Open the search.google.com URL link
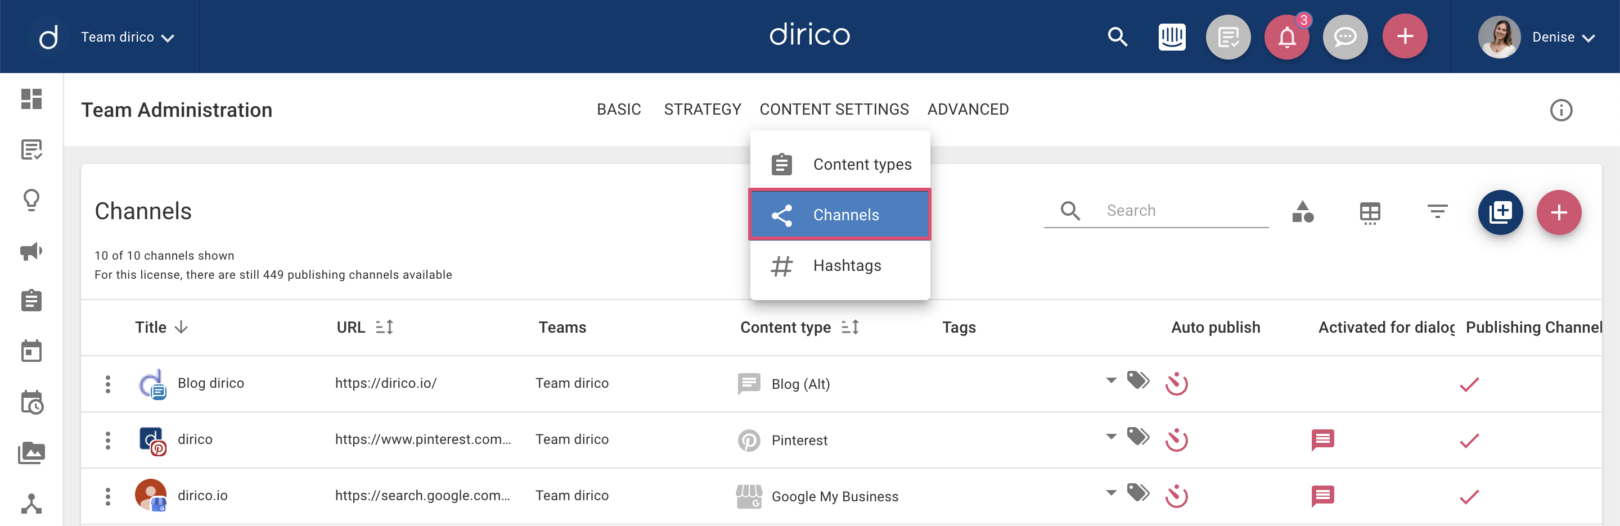Image resolution: width=1620 pixels, height=526 pixels. point(422,495)
